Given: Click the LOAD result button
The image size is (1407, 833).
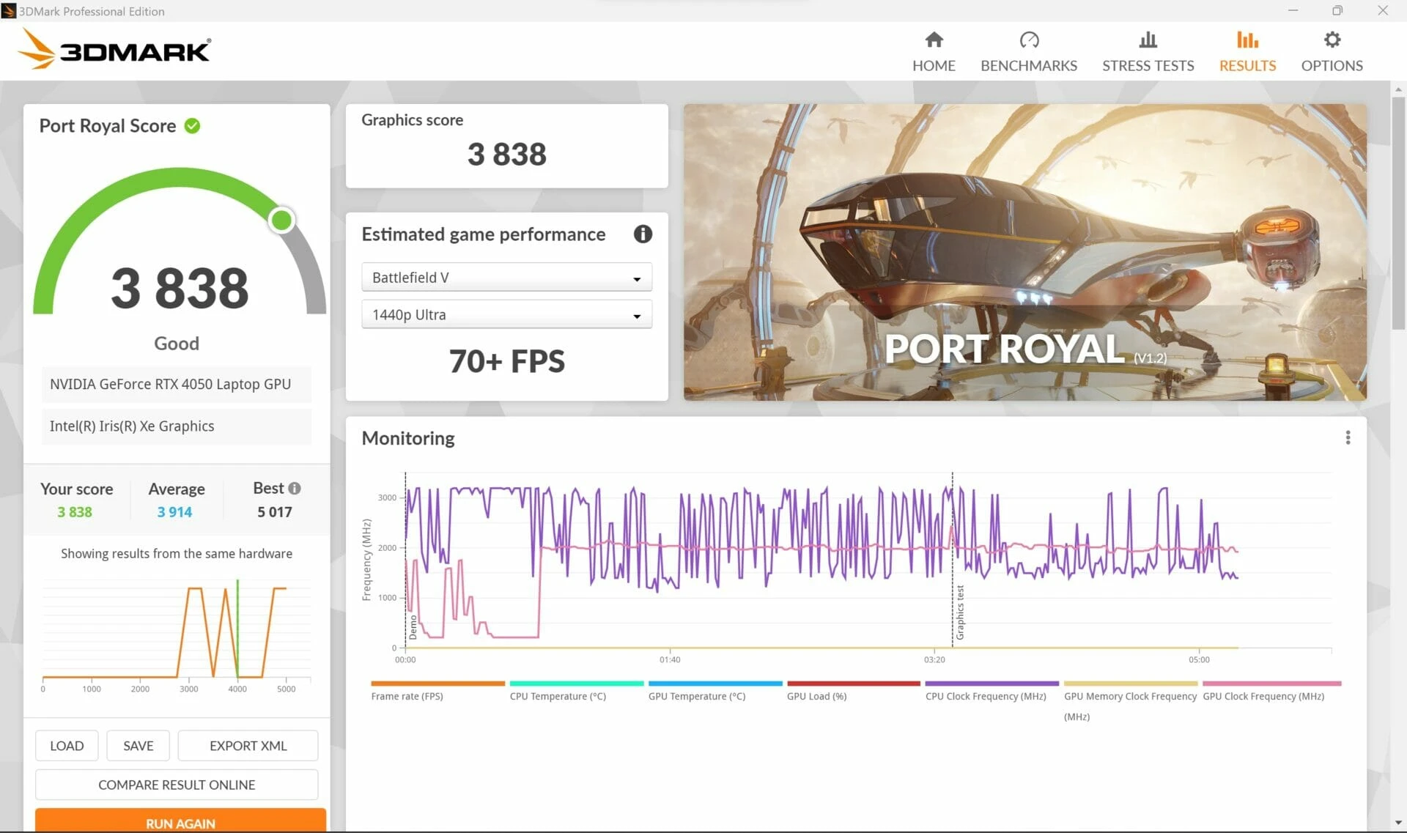Looking at the screenshot, I should tap(67, 746).
